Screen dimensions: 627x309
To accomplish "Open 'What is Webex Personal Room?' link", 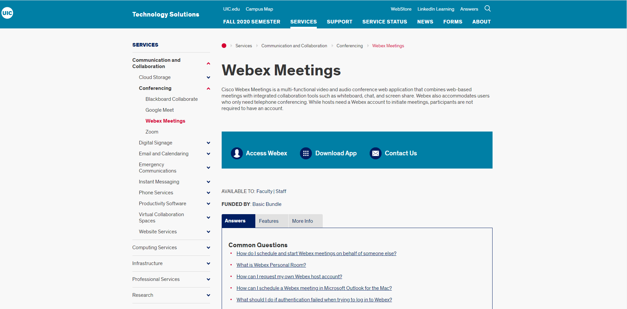I will 271,265.
